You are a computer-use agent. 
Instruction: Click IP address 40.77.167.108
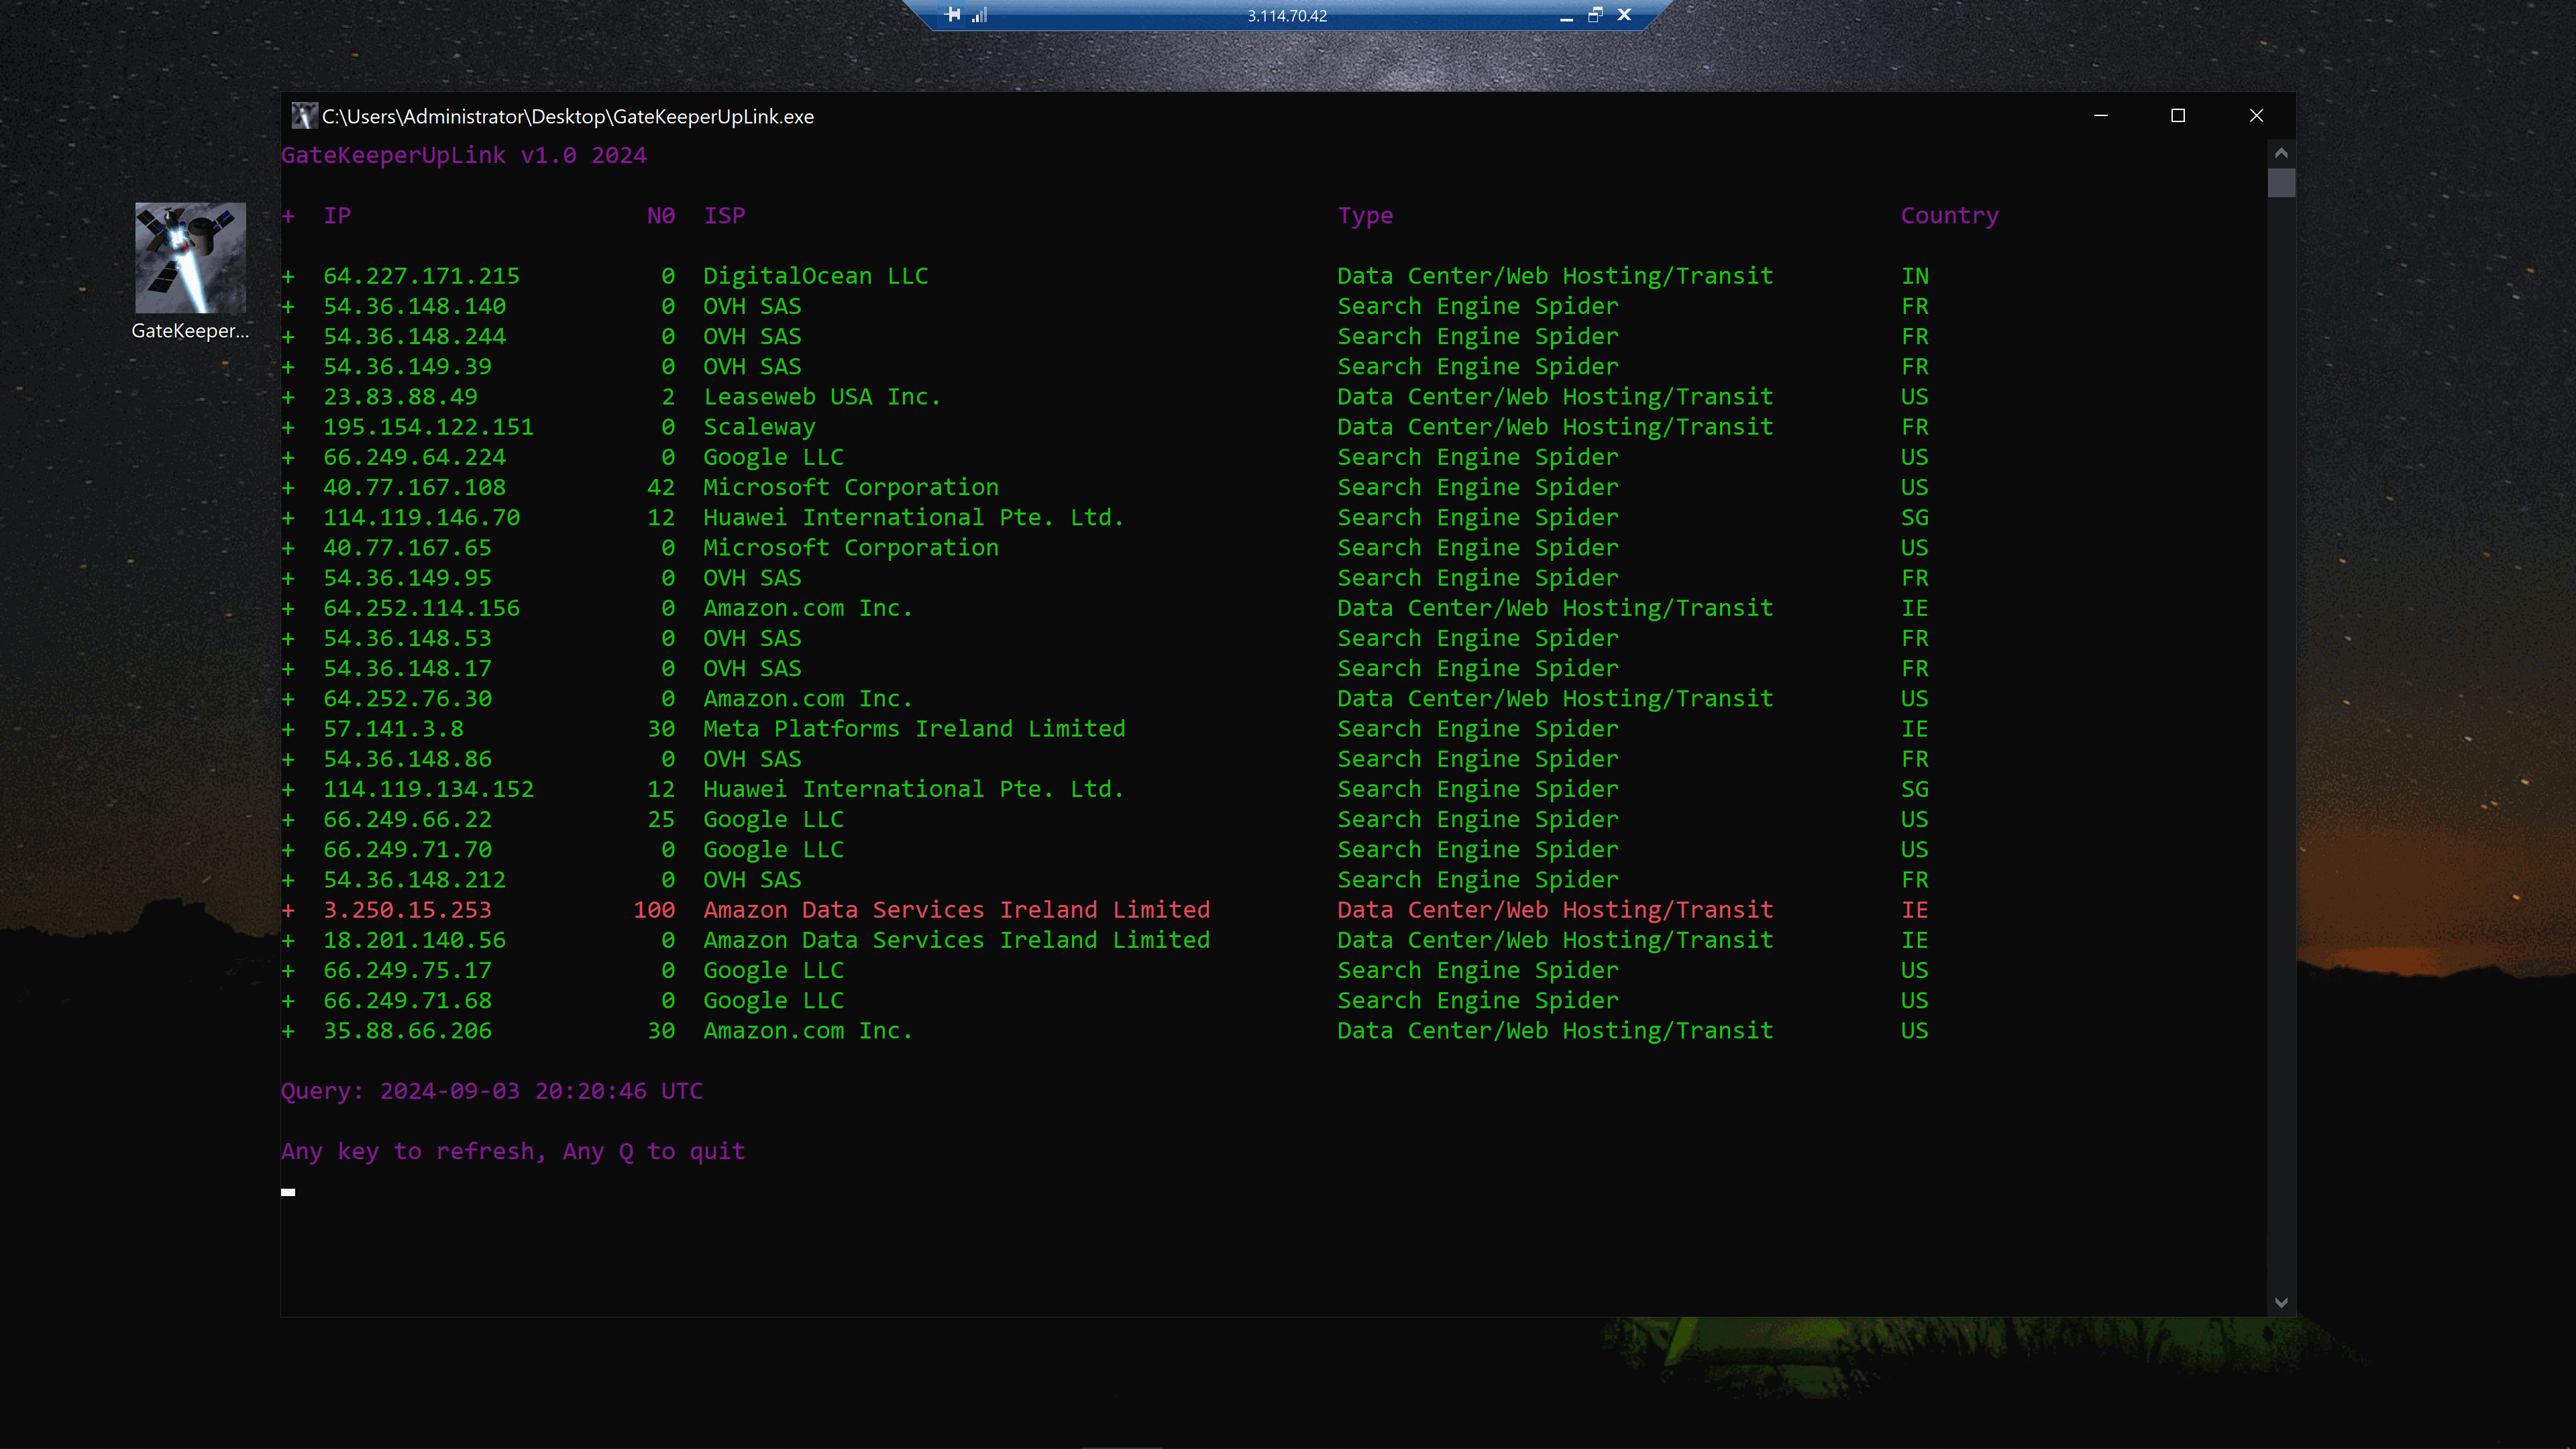pos(414,487)
